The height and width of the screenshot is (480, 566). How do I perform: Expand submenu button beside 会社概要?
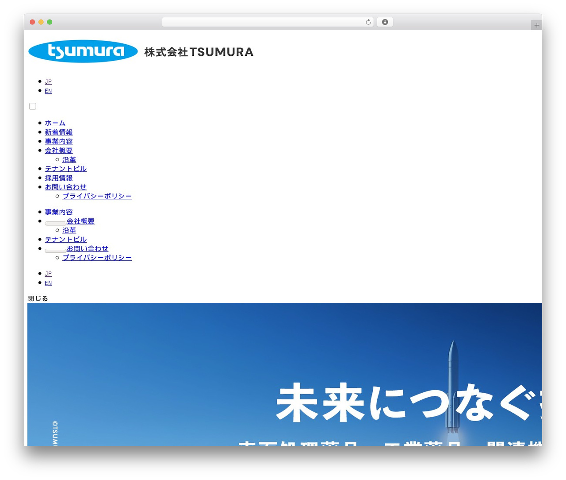[x=55, y=223]
